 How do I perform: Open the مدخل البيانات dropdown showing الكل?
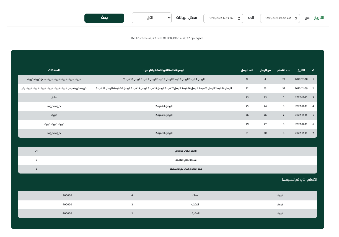(x=152, y=18)
